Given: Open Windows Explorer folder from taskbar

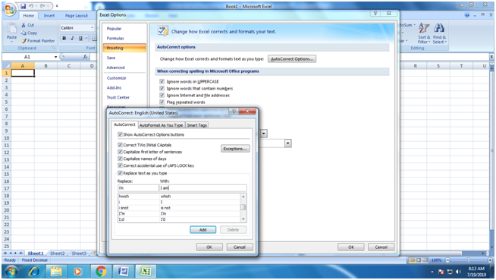Looking at the screenshot, I should pos(56,272).
